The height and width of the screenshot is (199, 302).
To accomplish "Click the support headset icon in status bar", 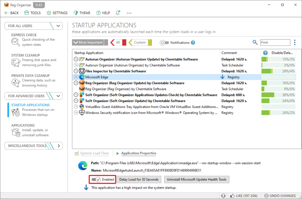I will pos(223,196).
